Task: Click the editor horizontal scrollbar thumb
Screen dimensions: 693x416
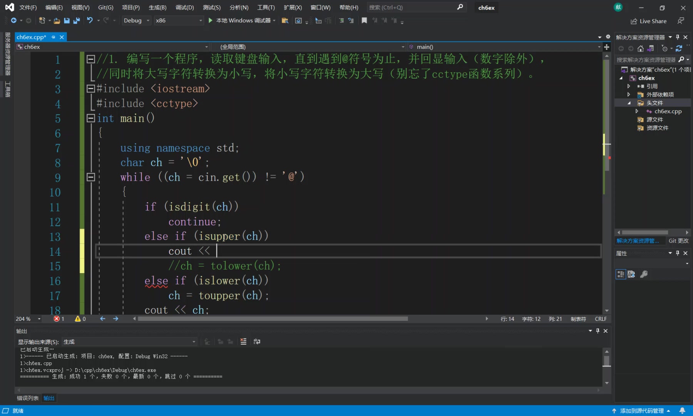Action: [x=273, y=319]
